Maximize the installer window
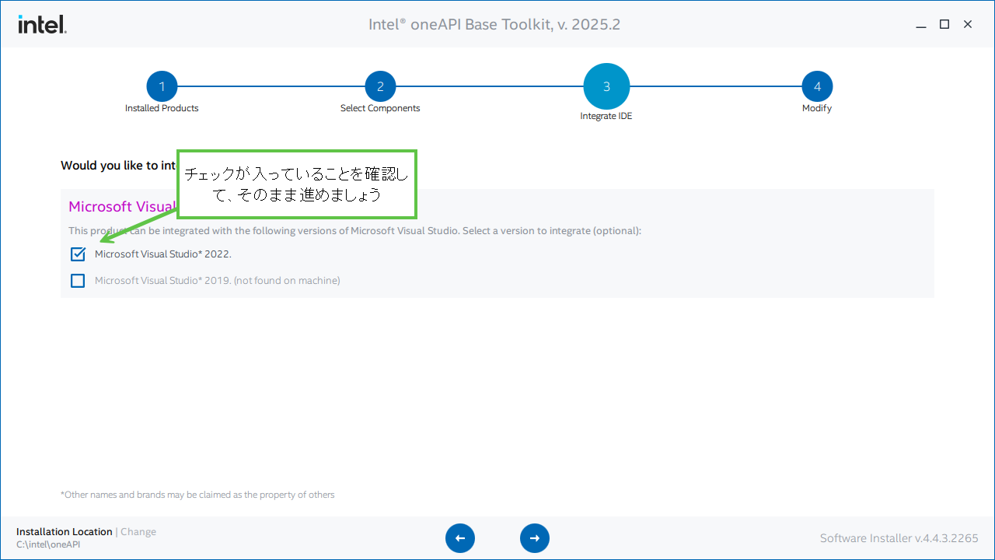995x560 pixels. (x=944, y=24)
